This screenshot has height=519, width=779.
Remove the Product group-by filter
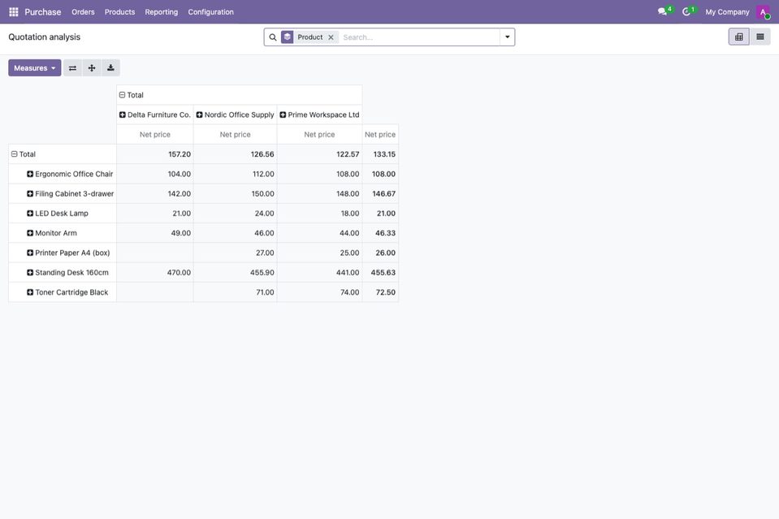(x=331, y=37)
